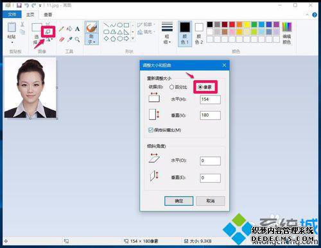Expand the Paste dropdown arrow

(12, 42)
